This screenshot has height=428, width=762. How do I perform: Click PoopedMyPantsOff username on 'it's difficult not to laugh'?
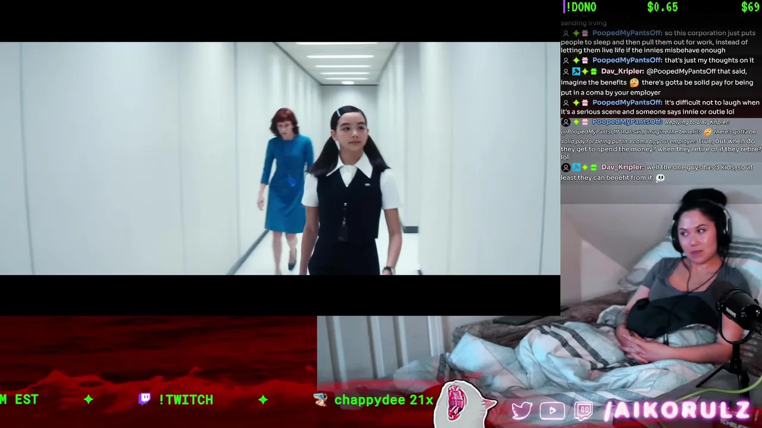coord(627,103)
